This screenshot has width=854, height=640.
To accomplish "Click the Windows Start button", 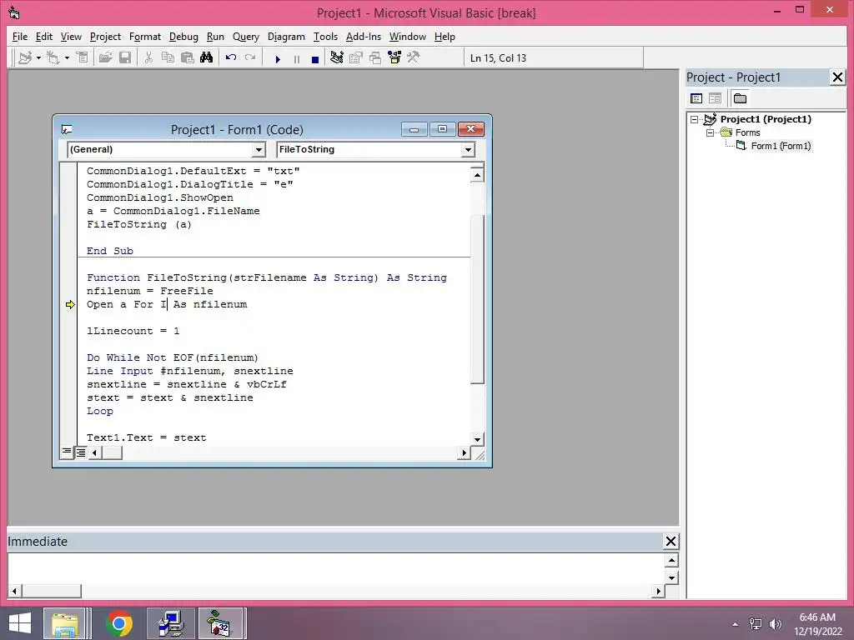I will click(x=20, y=623).
